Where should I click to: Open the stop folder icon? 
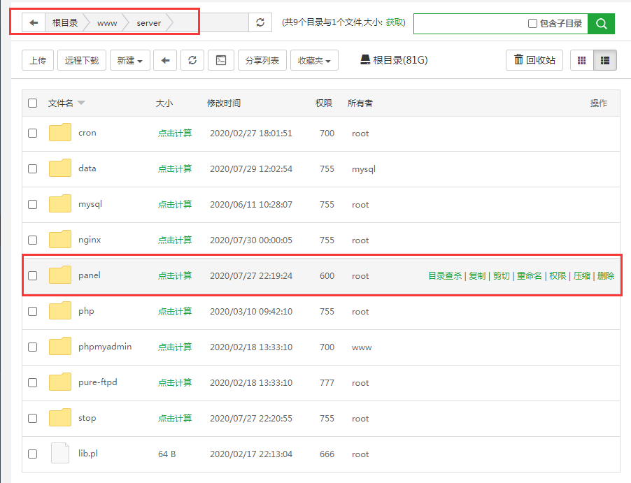pyautogui.click(x=60, y=417)
